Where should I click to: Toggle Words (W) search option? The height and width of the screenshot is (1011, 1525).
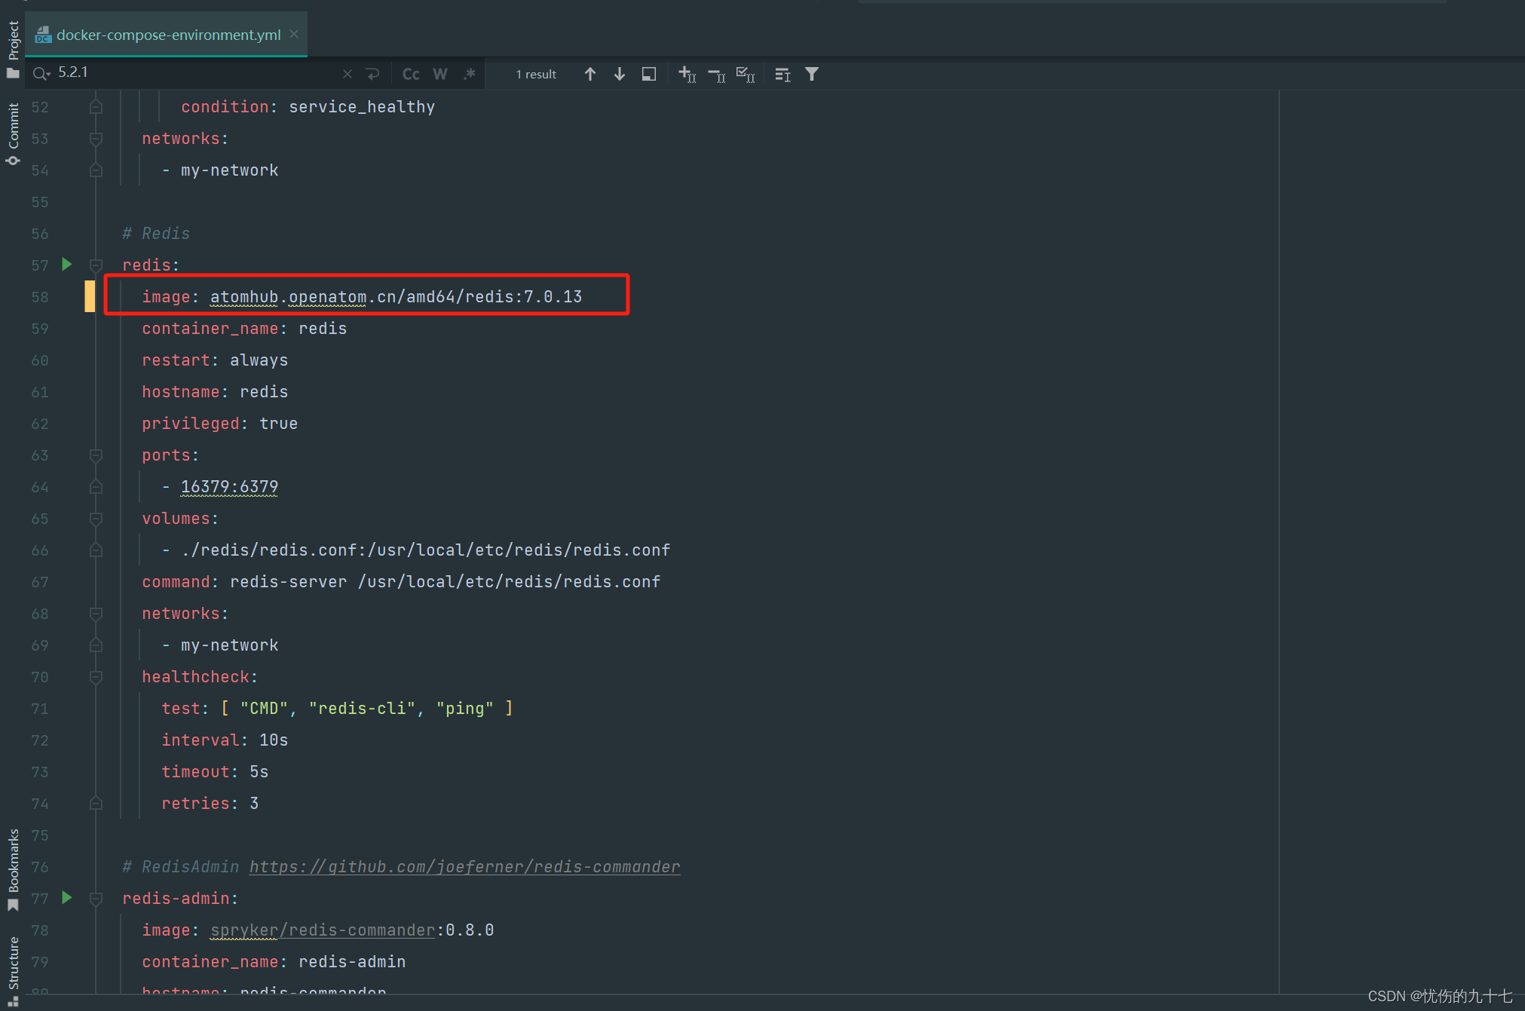[x=440, y=74]
